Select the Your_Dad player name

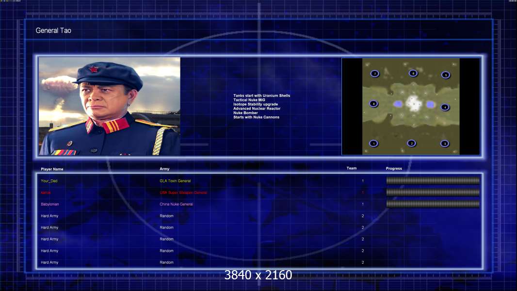pyautogui.click(x=49, y=181)
